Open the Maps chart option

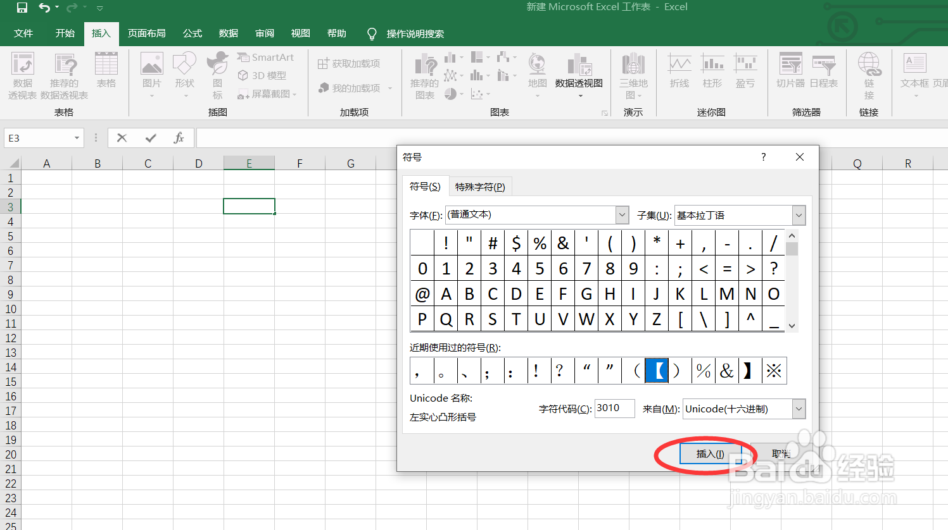(537, 75)
